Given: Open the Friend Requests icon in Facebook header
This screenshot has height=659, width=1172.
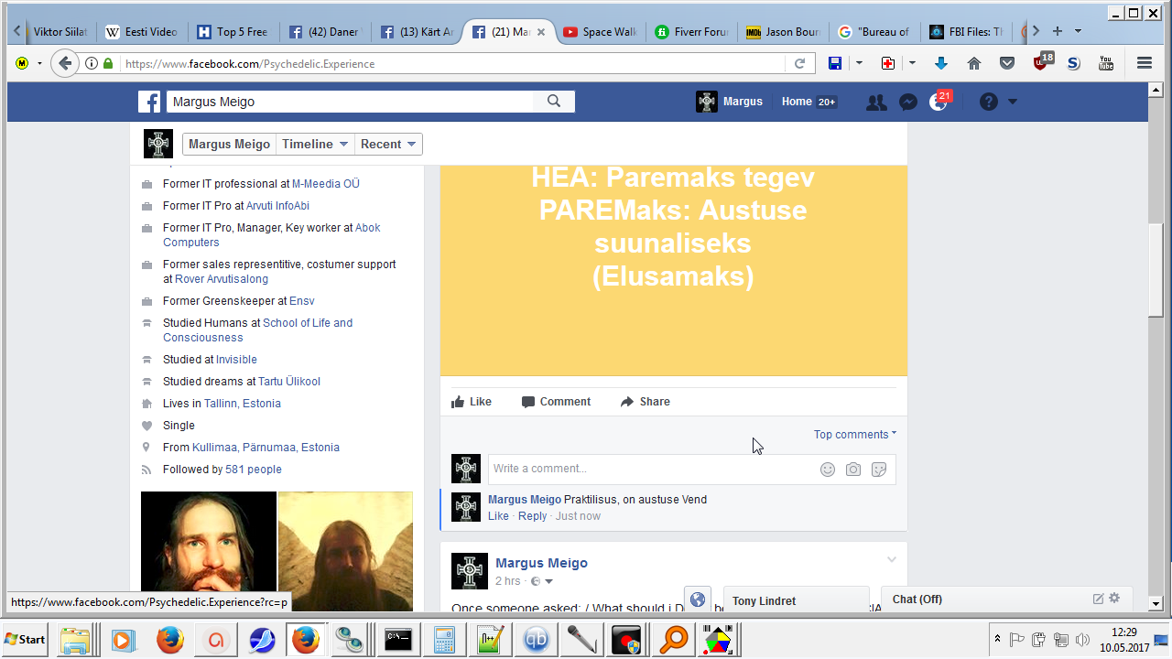Looking at the screenshot, I should tap(876, 103).
